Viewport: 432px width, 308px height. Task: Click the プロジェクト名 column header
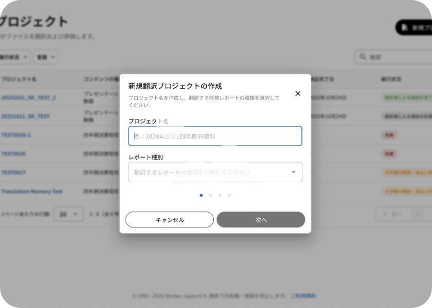pyautogui.click(x=19, y=80)
